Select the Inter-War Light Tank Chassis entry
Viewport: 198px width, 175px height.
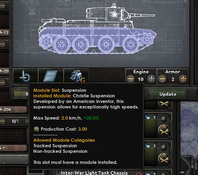(x=94, y=173)
